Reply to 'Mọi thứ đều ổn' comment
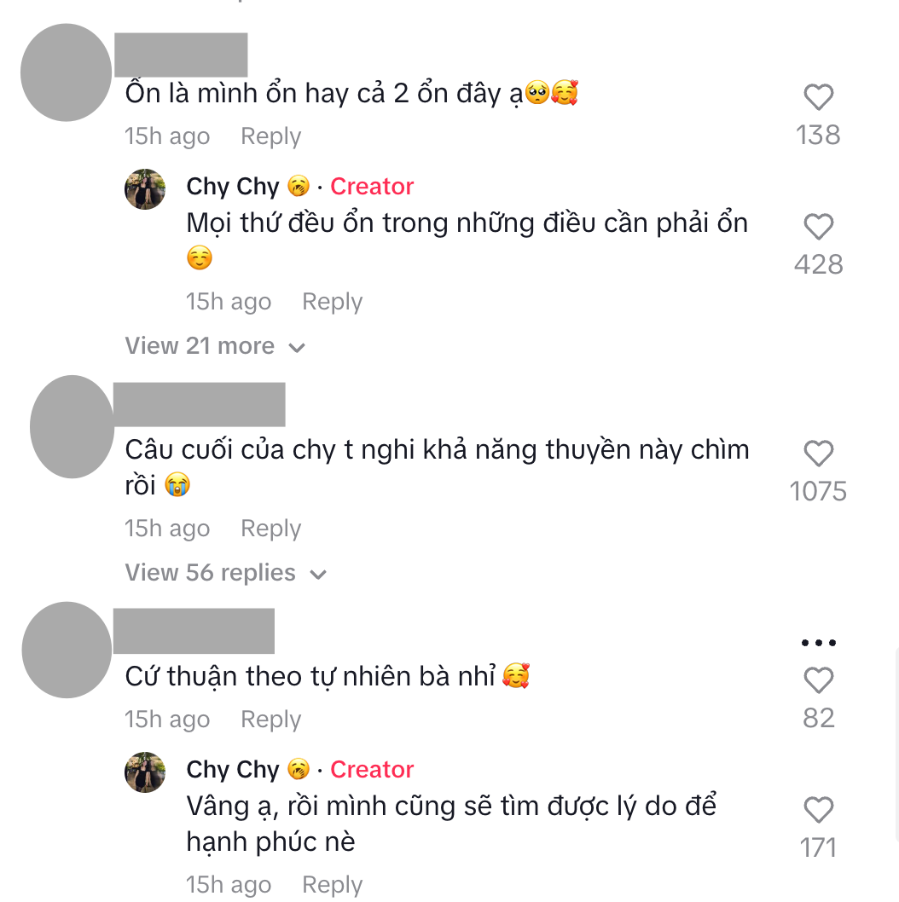 (332, 302)
